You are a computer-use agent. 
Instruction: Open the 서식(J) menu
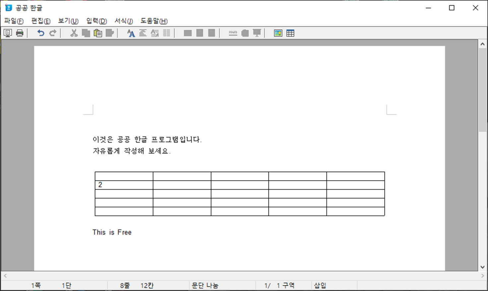124,21
